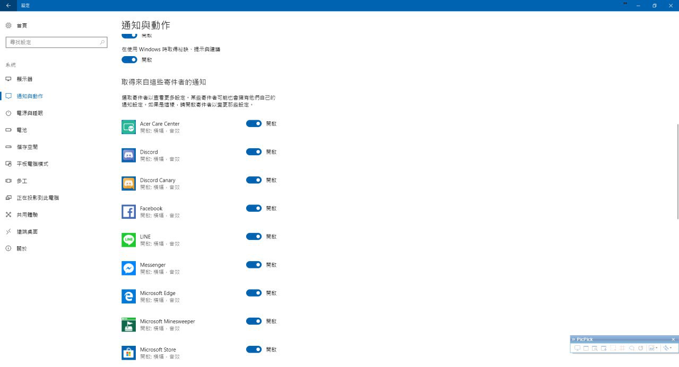This screenshot has width=679, height=367.
Task: Open 多工 settings page
Action: 22,181
